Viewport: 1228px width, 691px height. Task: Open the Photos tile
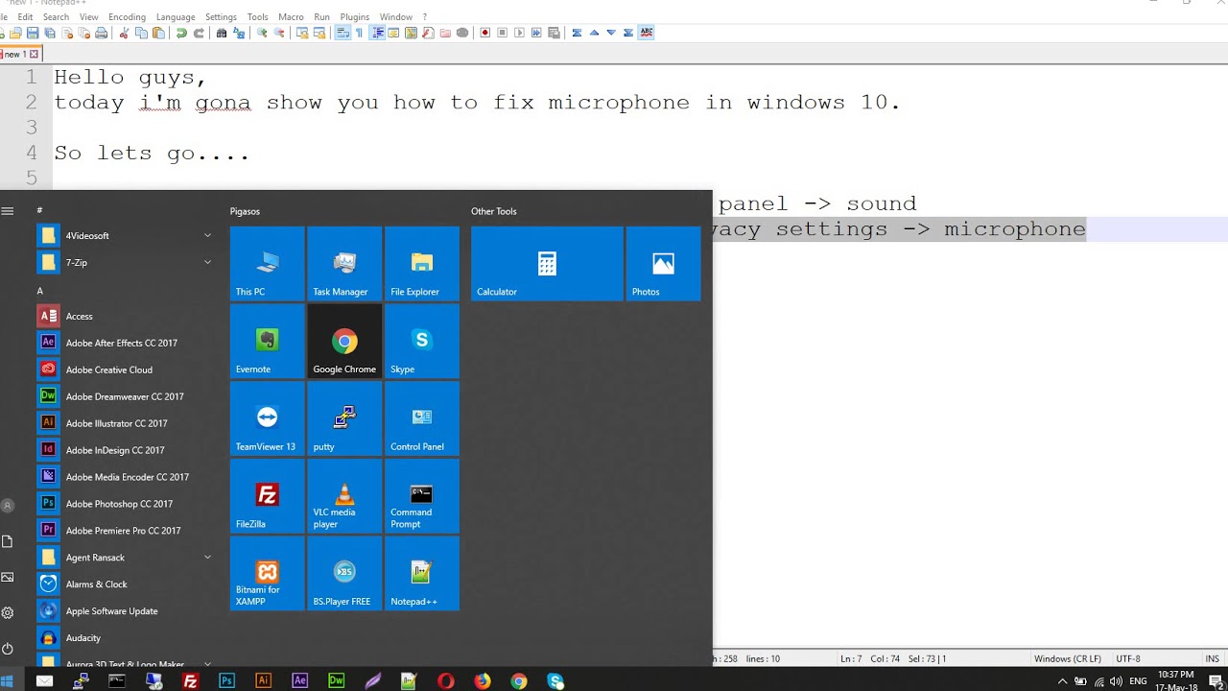coord(663,263)
